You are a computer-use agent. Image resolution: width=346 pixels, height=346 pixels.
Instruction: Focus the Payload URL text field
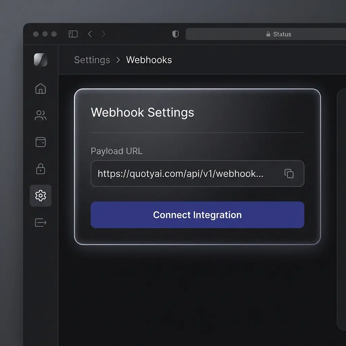182,174
